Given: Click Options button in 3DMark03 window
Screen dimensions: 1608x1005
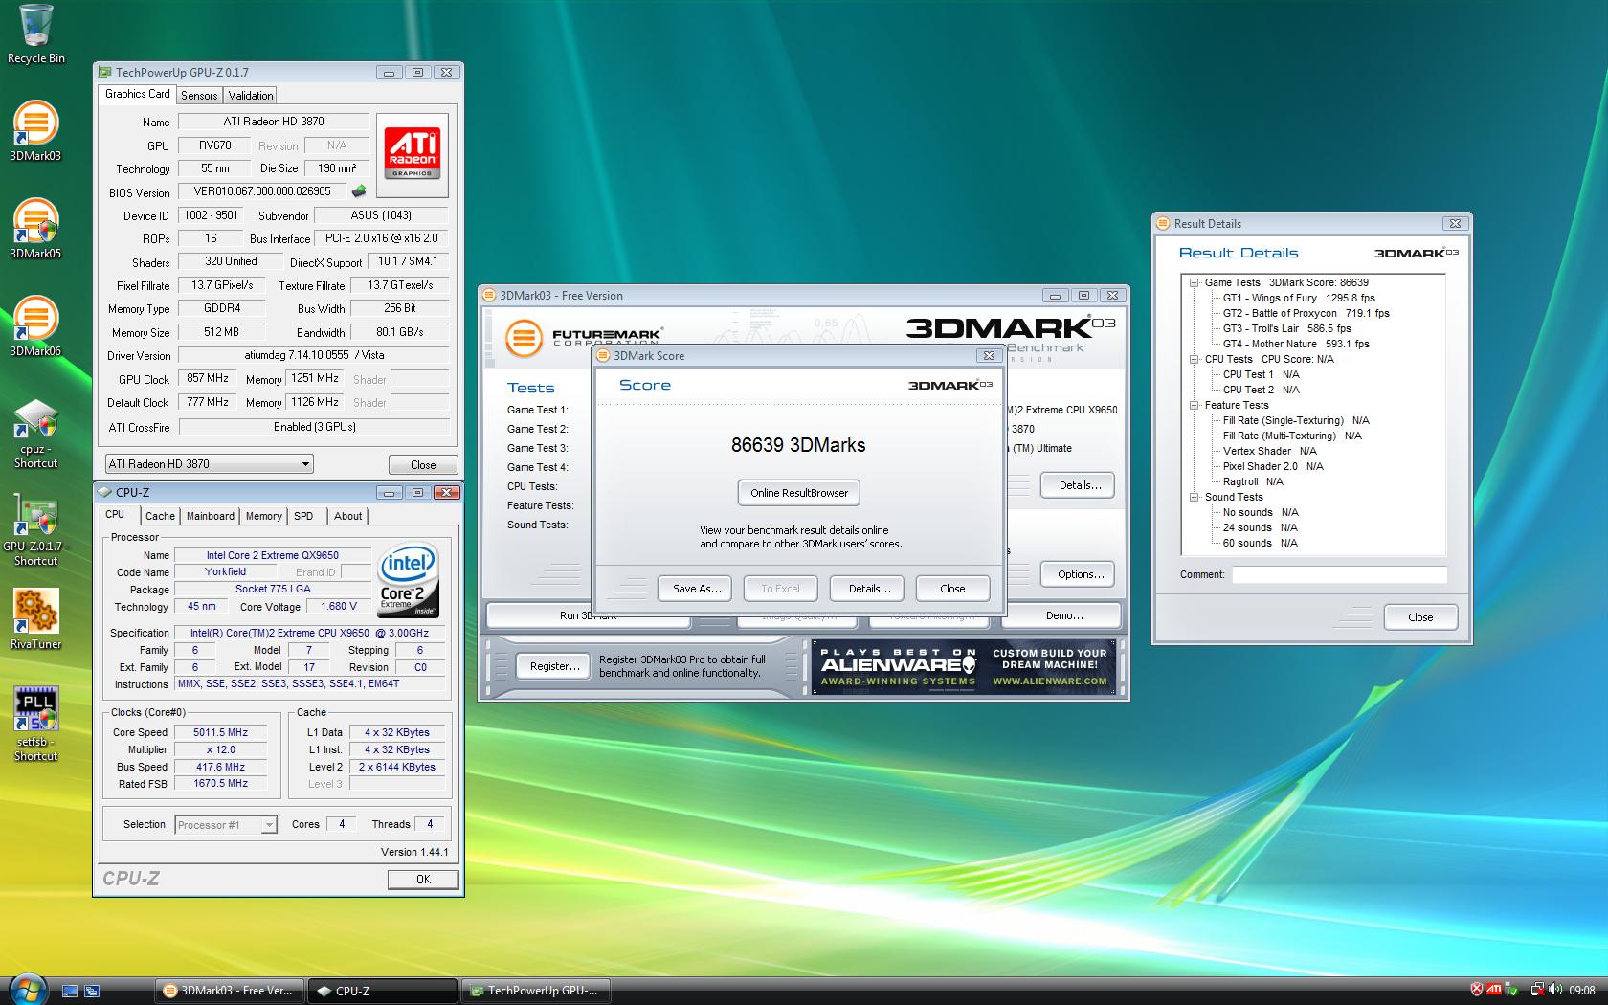Looking at the screenshot, I should [x=1080, y=574].
